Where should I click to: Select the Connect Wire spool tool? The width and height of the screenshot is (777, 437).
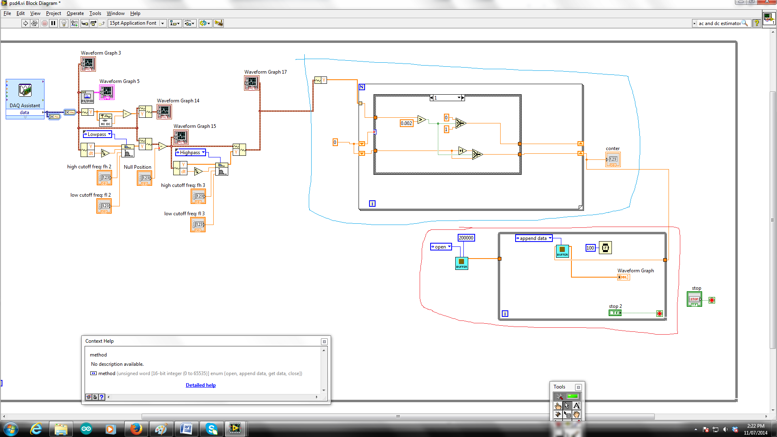click(558, 414)
